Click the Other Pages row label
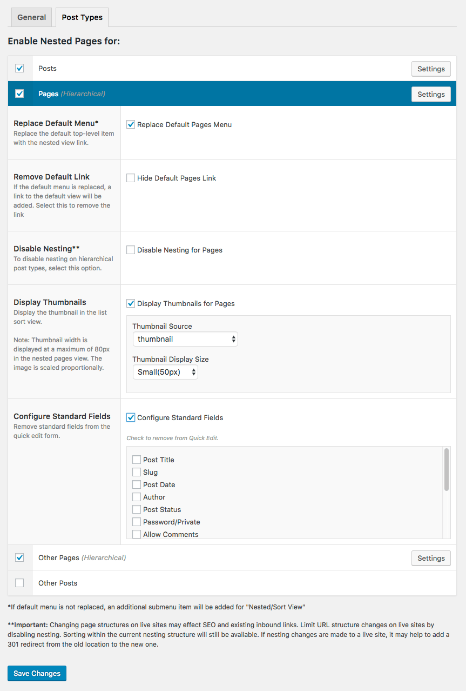This screenshot has height=691, width=466. coord(82,557)
